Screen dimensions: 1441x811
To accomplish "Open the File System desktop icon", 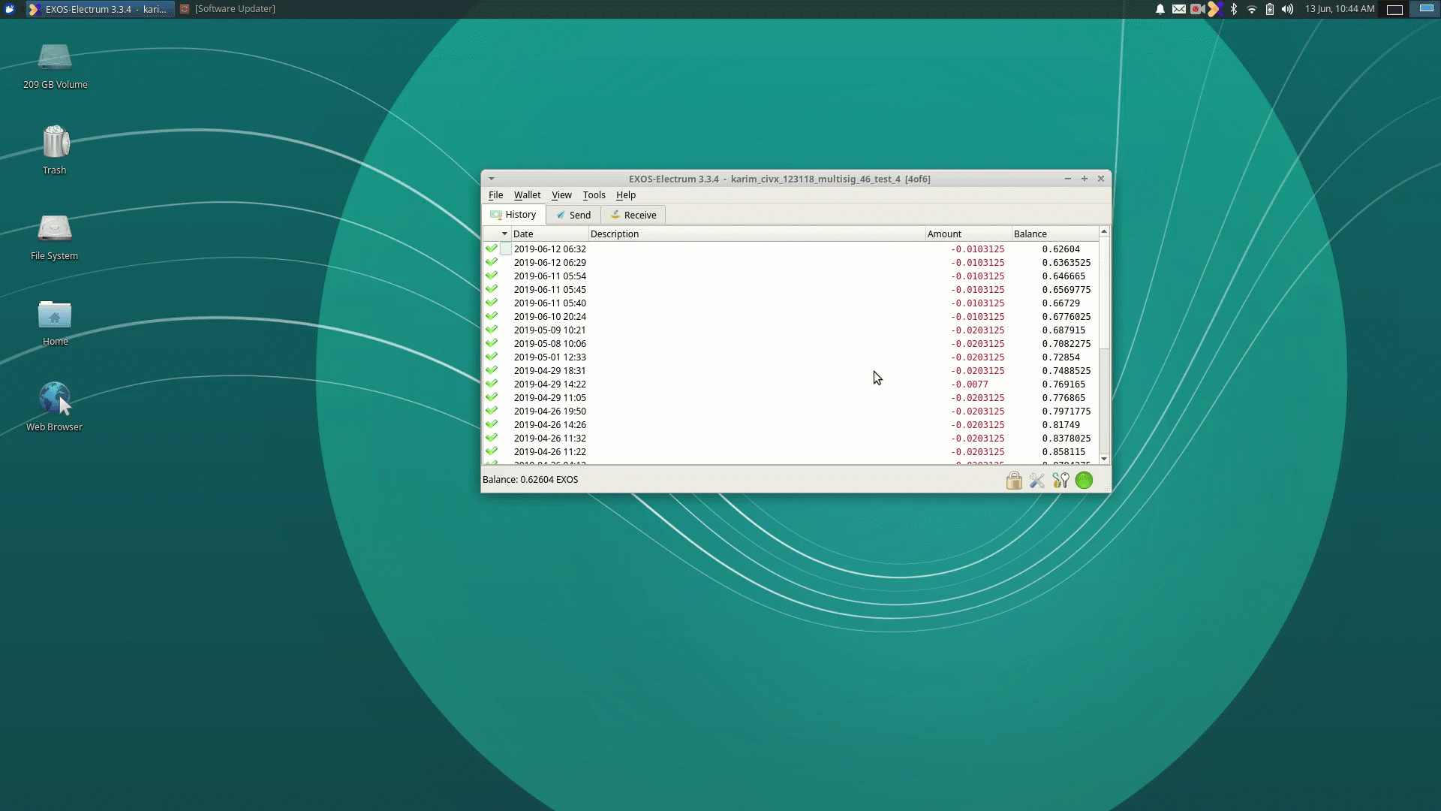I will tap(55, 237).
